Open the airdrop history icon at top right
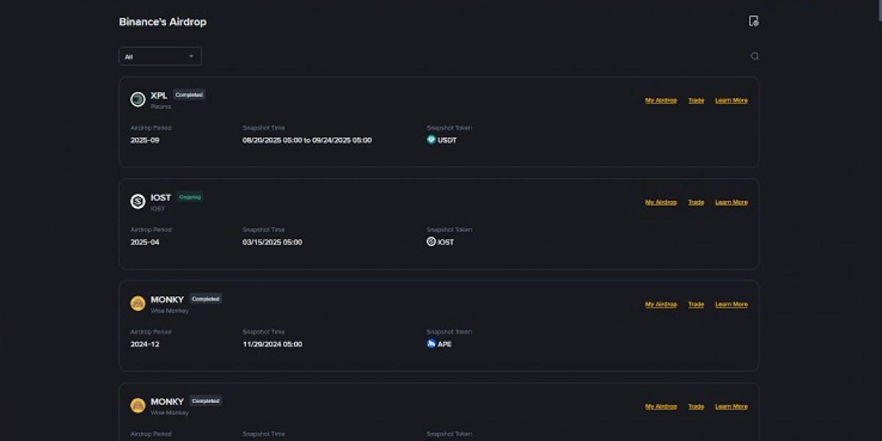The width and height of the screenshot is (882, 441). coord(753,21)
